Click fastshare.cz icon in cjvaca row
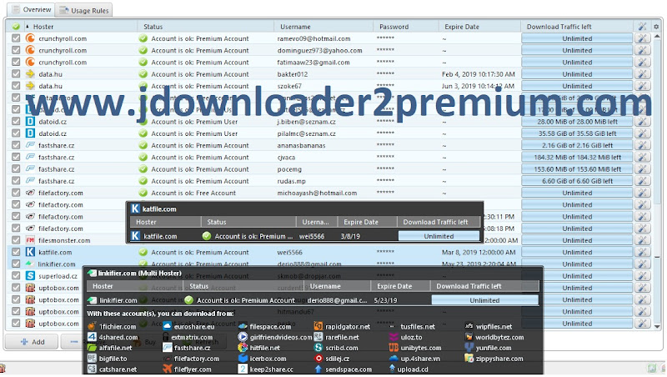The height and width of the screenshot is (377, 667). (30, 157)
